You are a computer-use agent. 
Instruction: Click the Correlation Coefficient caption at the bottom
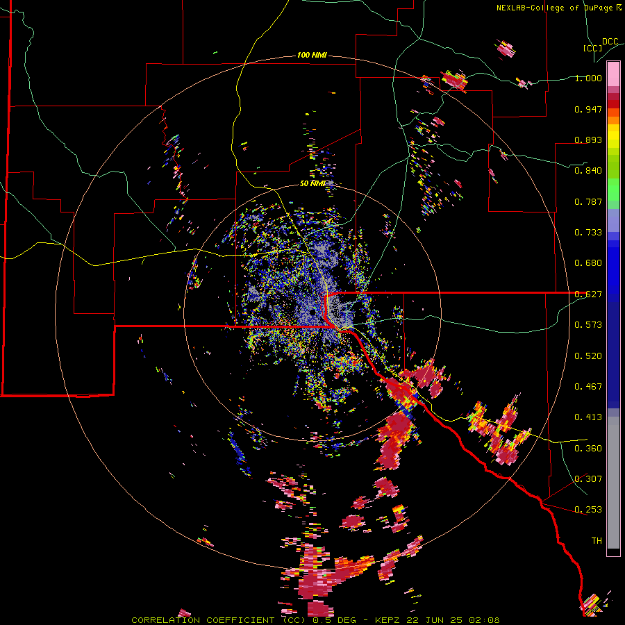(x=315, y=620)
